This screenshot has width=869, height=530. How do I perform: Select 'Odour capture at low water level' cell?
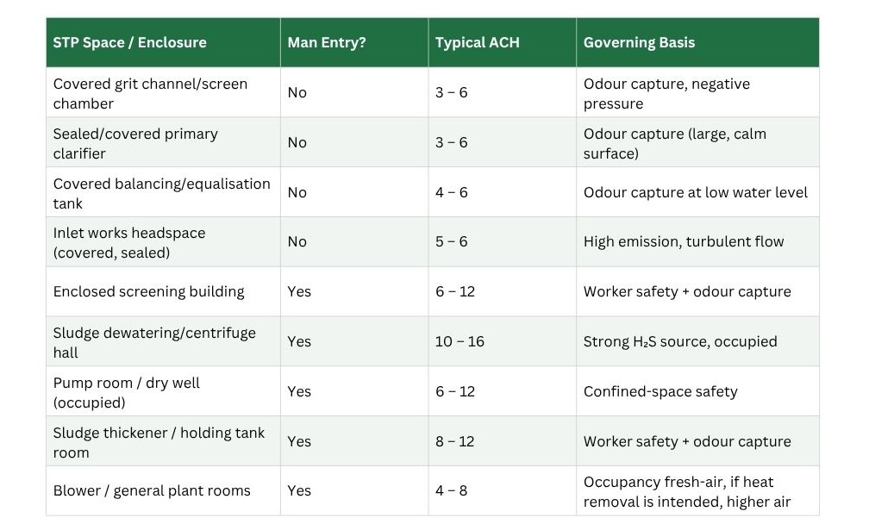(x=697, y=192)
